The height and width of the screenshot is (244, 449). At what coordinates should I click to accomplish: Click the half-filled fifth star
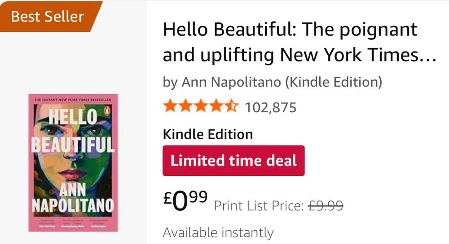pos(231,107)
